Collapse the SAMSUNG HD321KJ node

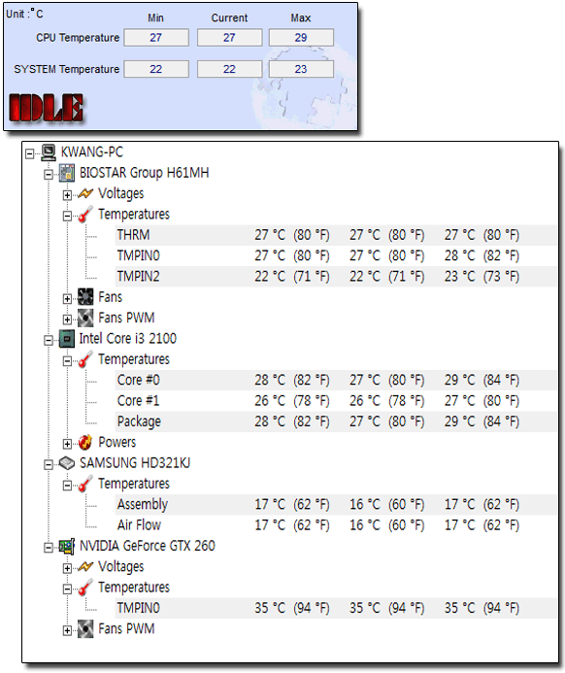point(49,465)
